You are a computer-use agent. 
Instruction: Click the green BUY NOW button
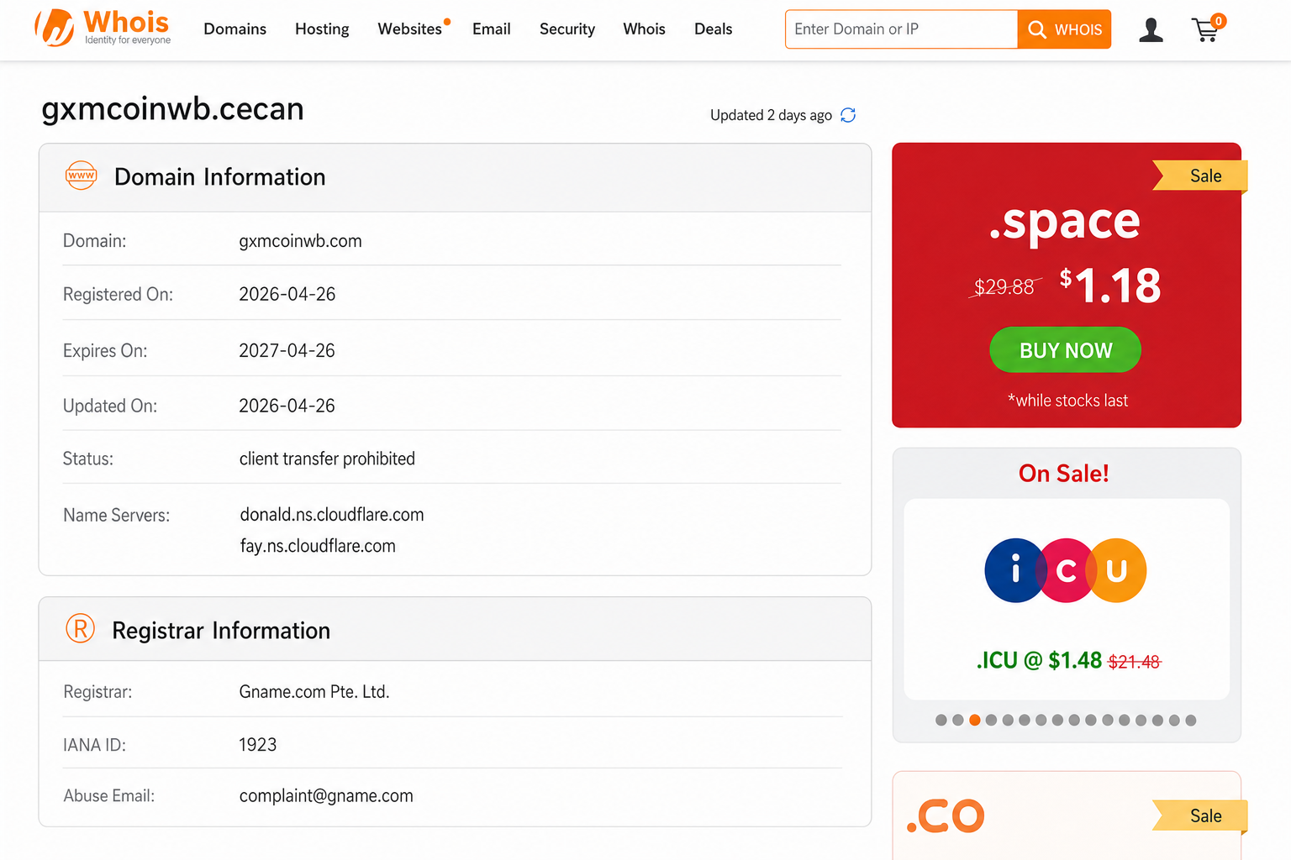click(x=1066, y=350)
